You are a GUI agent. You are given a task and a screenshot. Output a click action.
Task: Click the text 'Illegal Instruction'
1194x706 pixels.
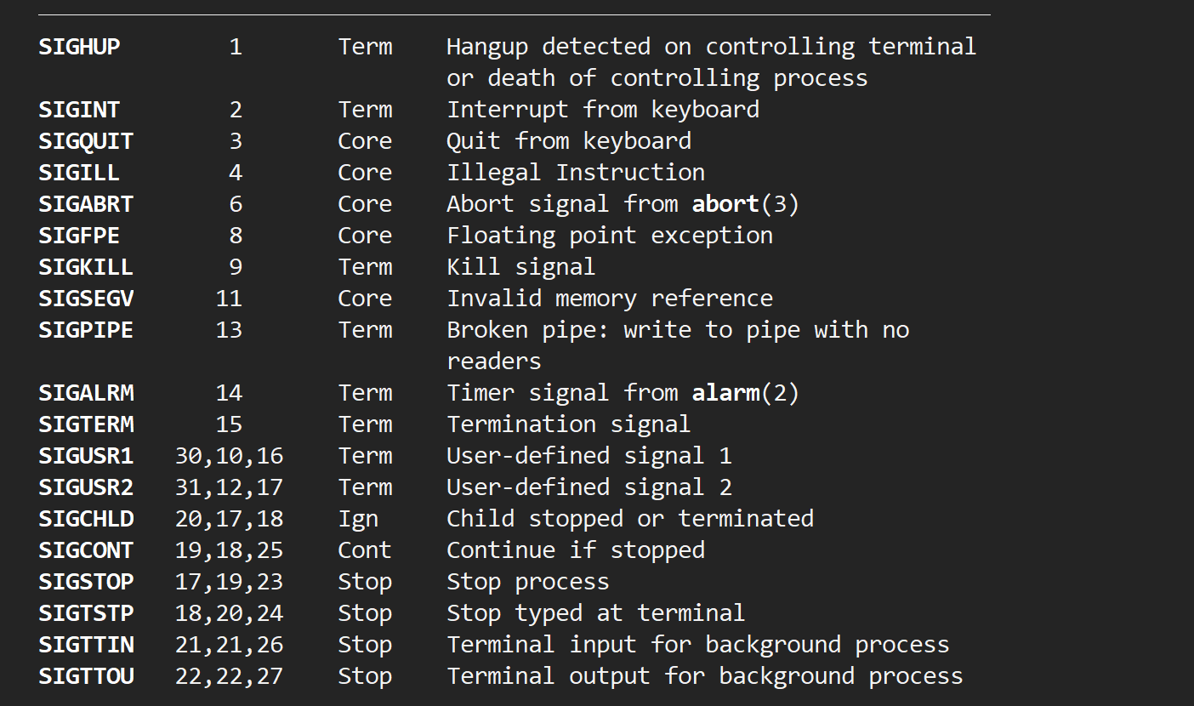tap(576, 173)
